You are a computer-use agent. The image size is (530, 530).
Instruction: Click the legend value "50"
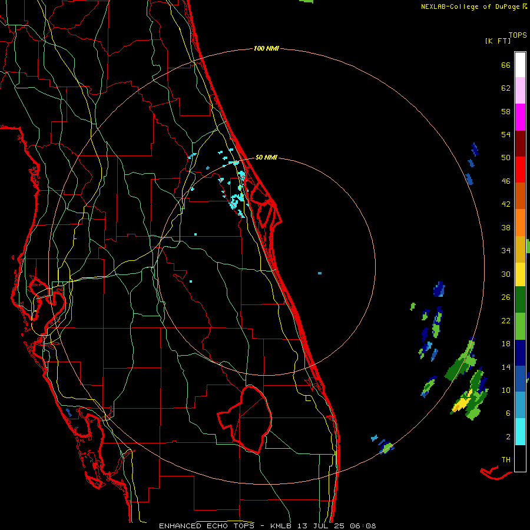click(x=506, y=157)
